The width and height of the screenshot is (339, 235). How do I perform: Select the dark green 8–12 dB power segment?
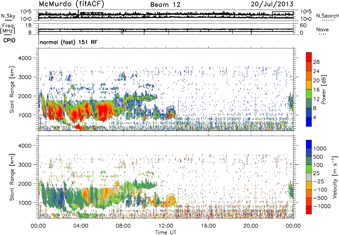pos(309,103)
